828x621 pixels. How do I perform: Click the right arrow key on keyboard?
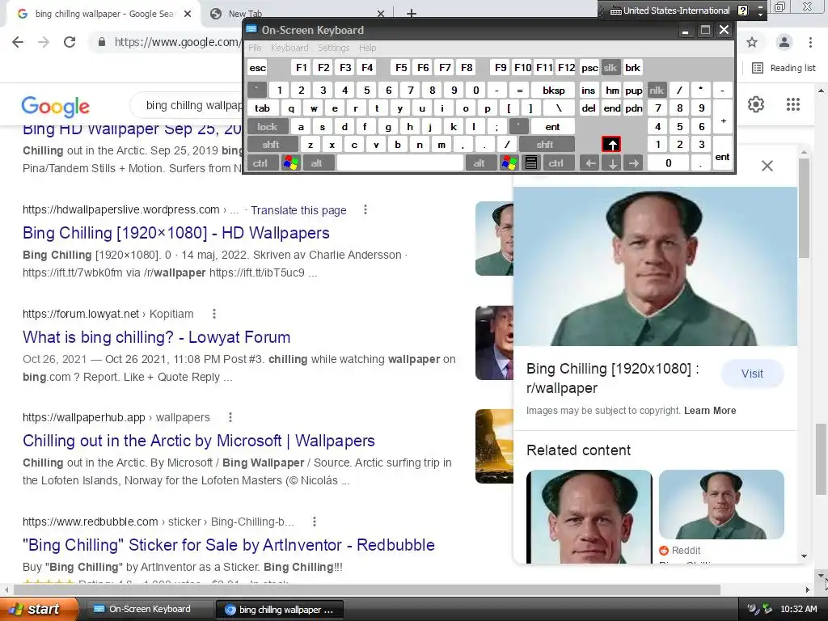[633, 163]
